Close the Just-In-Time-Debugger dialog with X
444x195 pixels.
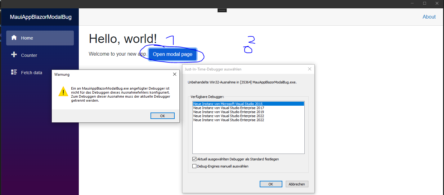(309, 69)
